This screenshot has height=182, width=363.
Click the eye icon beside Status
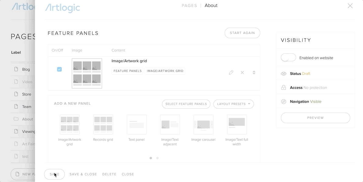pos(284,74)
